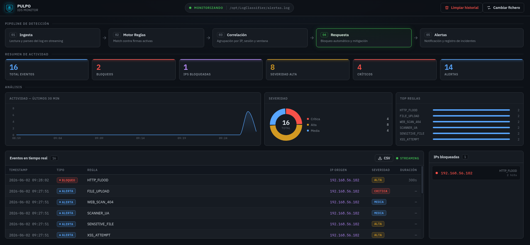530x245 pixels.
Task: Click IP 192.168.56.102 in HTTP_FLOOD row
Action: coord(345,180)
